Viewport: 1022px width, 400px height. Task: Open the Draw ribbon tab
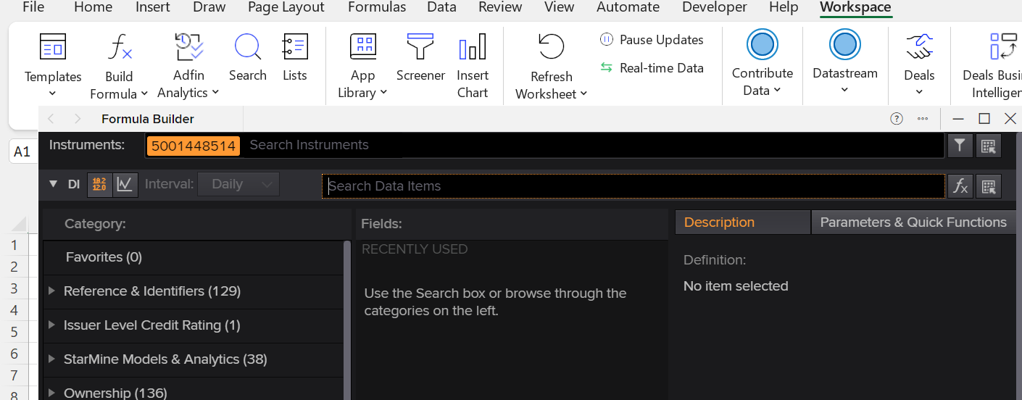point(209,7)
